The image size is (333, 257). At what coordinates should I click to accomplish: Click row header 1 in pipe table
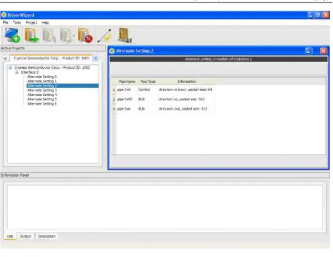click(114, 90)
